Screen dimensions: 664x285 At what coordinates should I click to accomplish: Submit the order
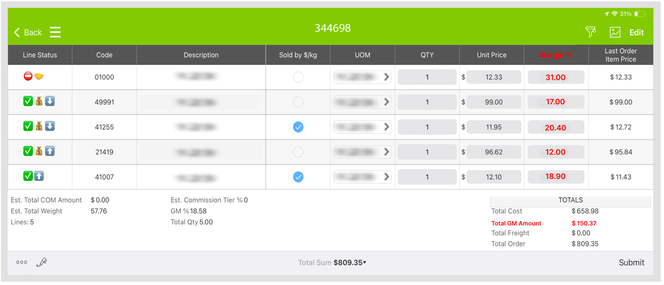631,262
